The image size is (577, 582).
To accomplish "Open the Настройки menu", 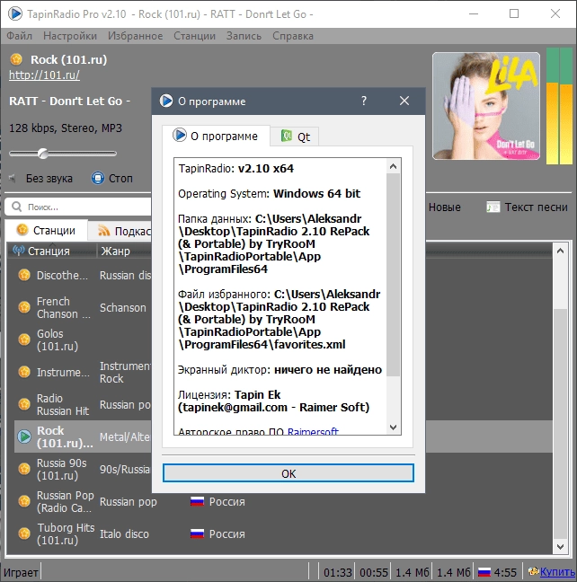I will tap(70, 36).
